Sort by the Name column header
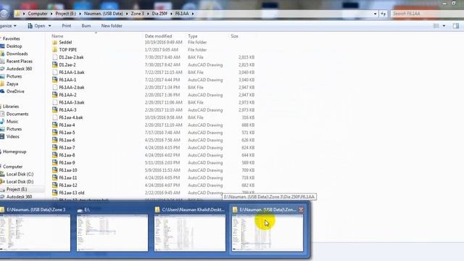Image resolution: width=464 pixels, height=261 pixels. 57,36
